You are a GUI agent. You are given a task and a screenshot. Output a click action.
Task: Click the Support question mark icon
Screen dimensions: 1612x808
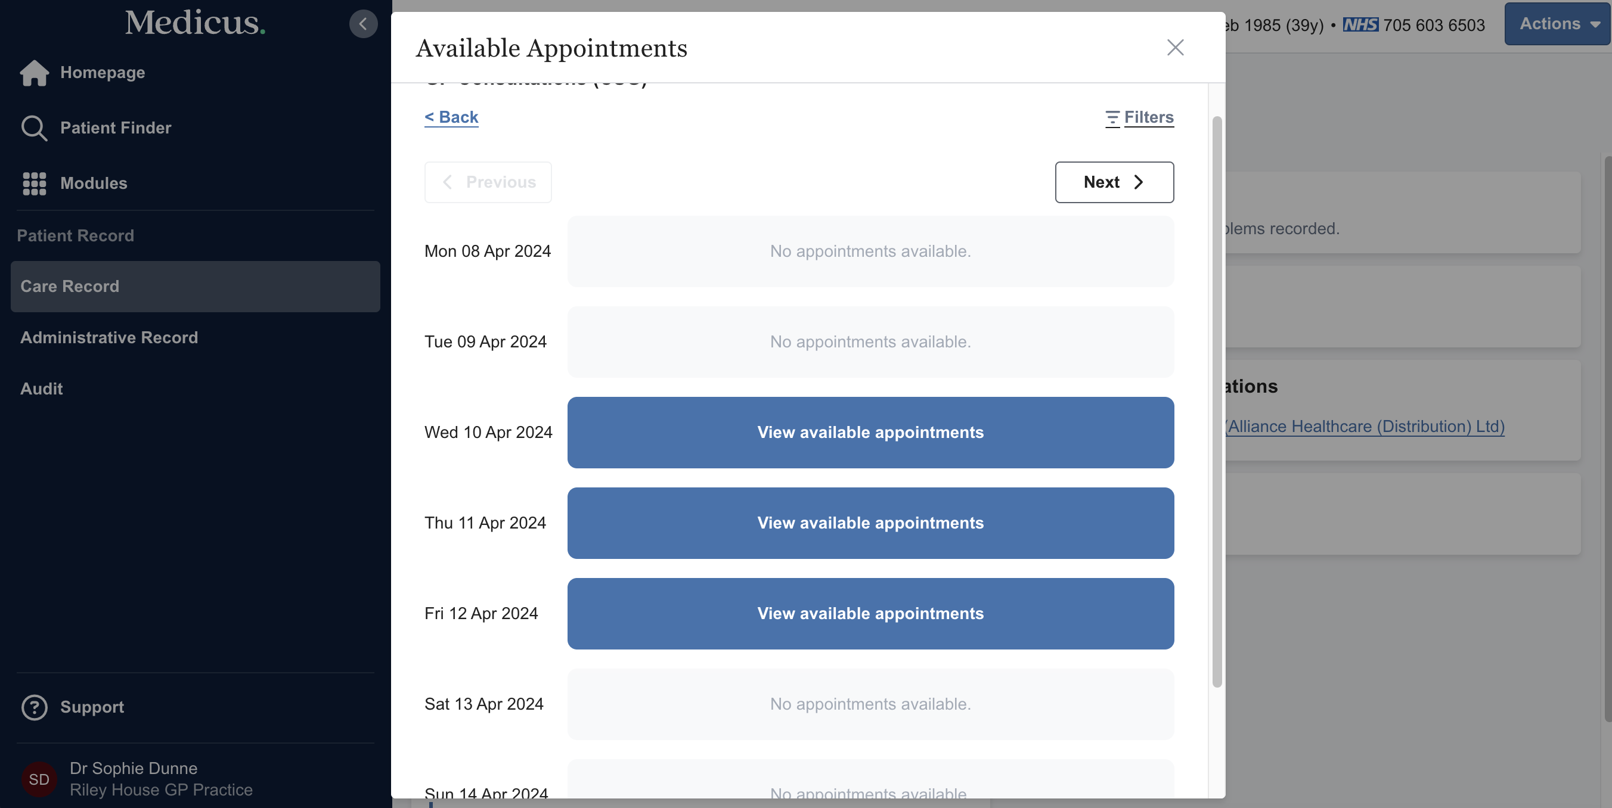click(x=34, y=707)
